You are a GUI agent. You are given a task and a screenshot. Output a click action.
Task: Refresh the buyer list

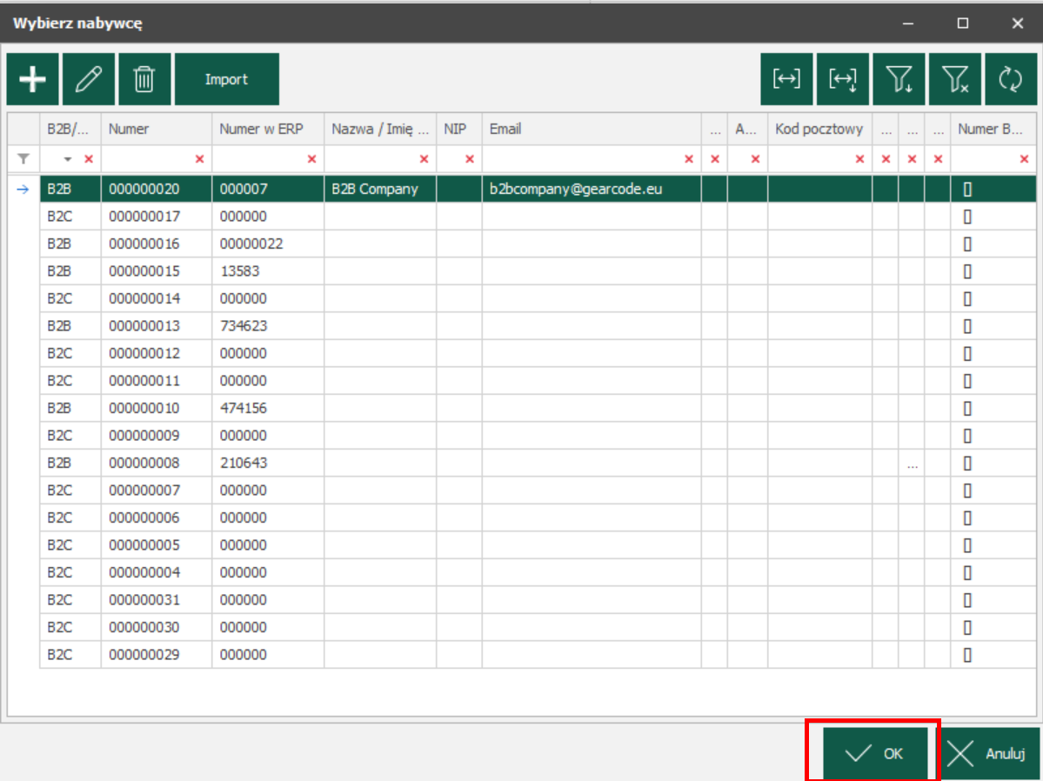1011,79
